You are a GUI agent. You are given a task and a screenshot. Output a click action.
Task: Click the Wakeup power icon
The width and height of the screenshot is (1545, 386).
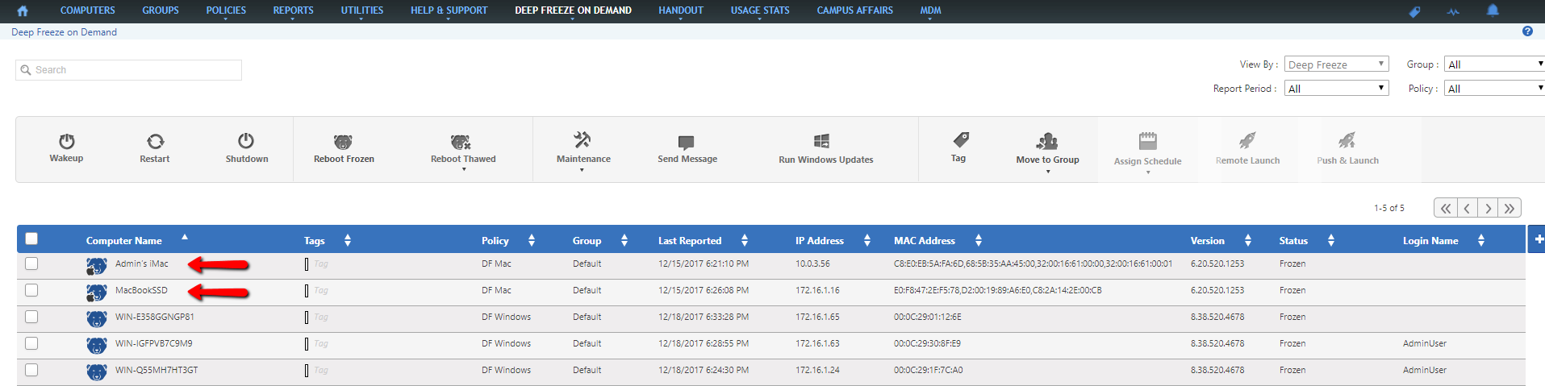click(x=67, y=142)
